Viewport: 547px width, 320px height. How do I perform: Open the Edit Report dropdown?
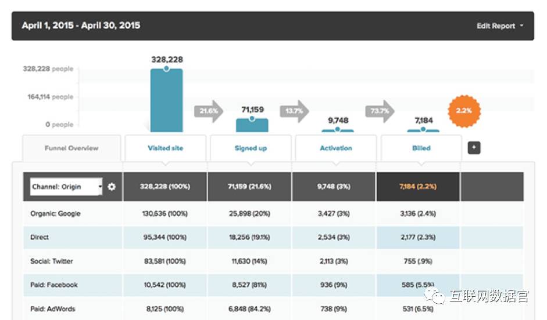(x=500, y=26)
